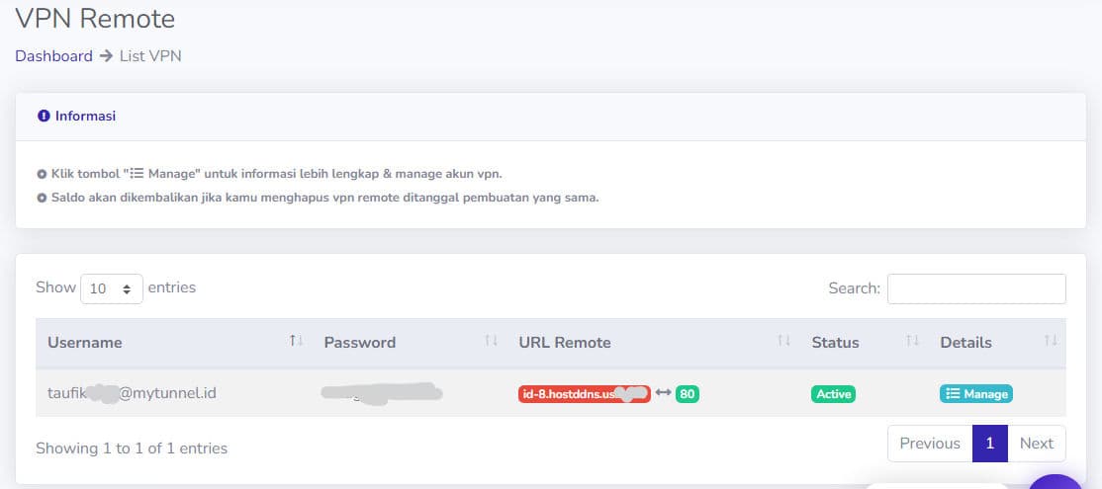Click the green Active status badge
The height and width of the screenshot is (489, 1102).
834,394
